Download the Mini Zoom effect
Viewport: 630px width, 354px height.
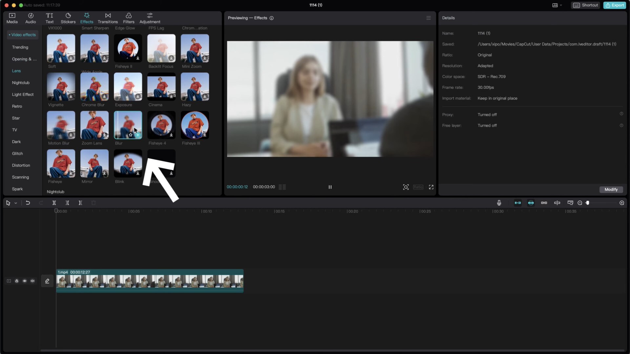coord(205,58)
